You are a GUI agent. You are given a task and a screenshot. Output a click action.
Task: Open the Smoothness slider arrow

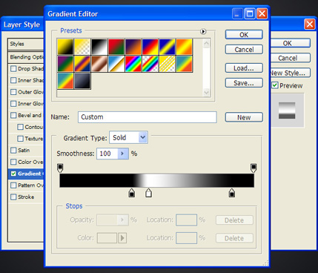click(123, 154)
